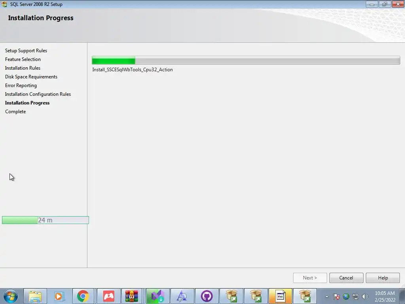
Task: Click the Install_SSCESqlWbTools_Cpu32_Action status text
Action: click(x=132, y=70)
